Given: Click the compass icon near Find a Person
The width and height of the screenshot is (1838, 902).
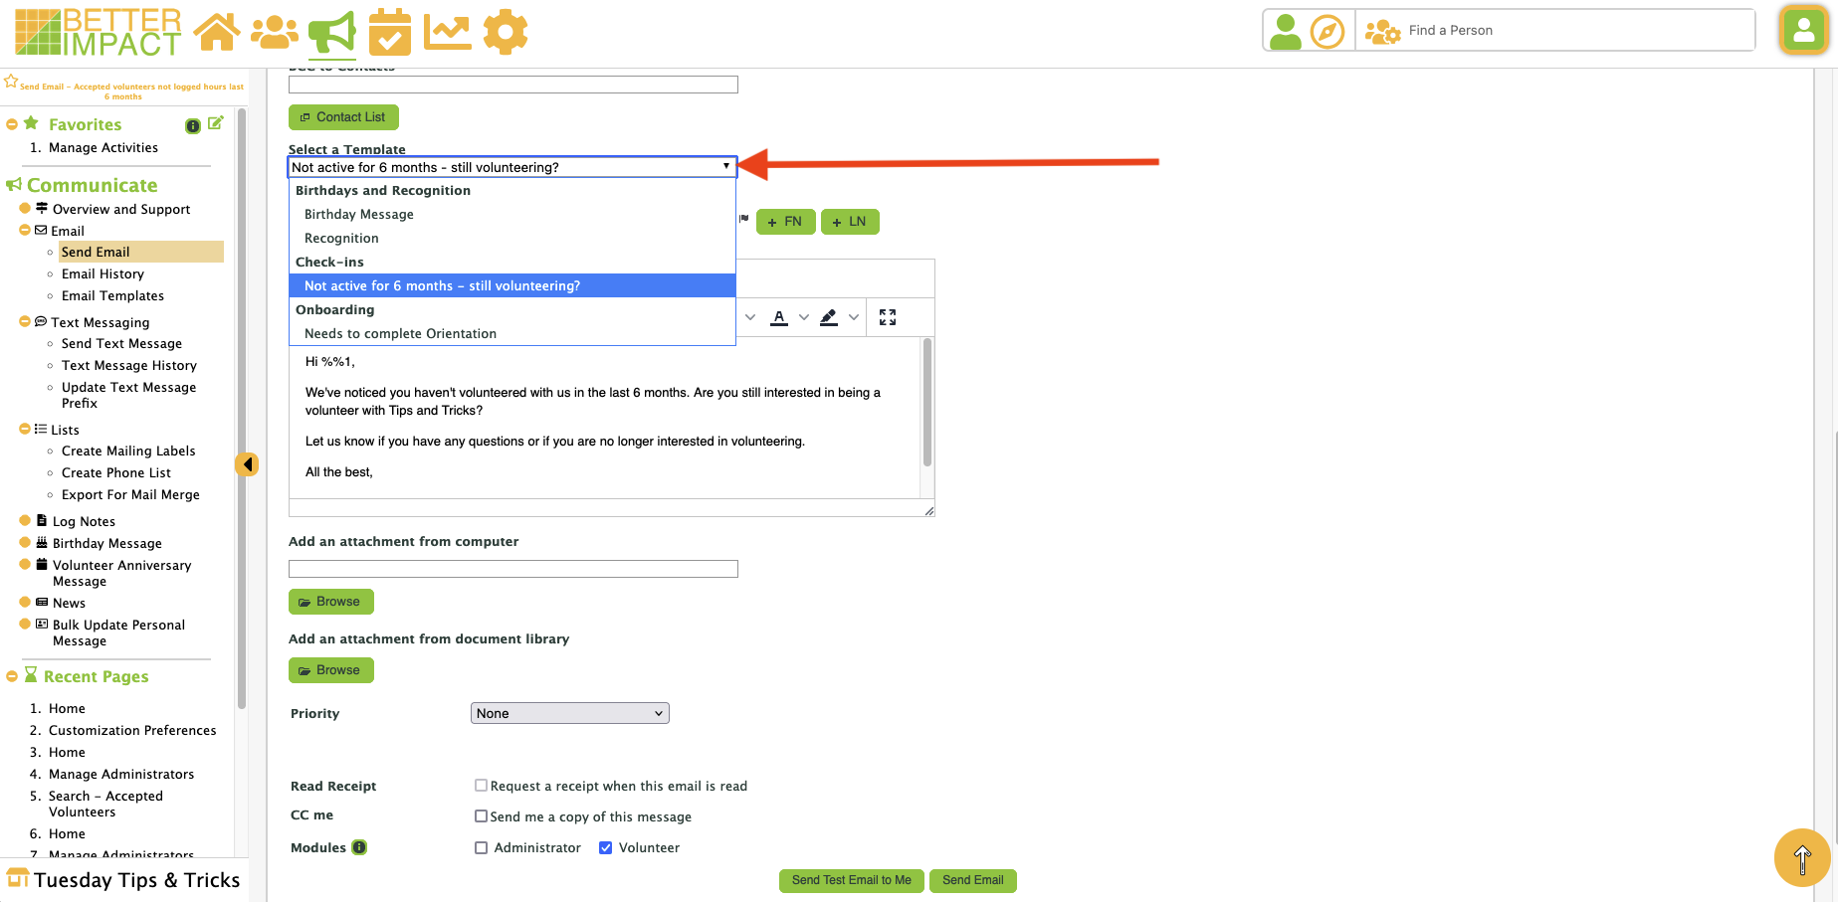Looking at the screenshot, I should (x=1327, y=32).
